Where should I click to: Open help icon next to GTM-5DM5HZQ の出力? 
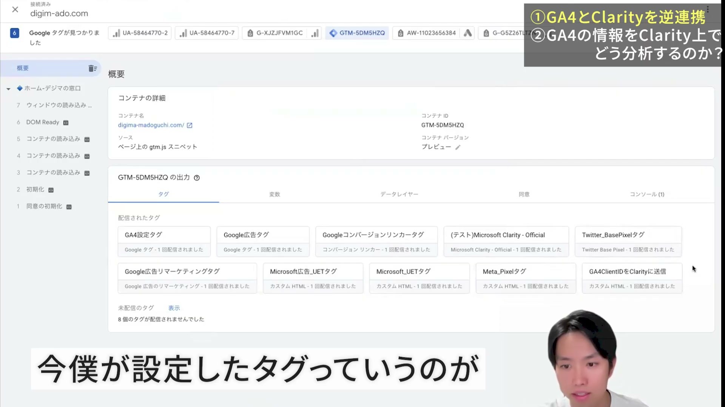click(197, 178)
